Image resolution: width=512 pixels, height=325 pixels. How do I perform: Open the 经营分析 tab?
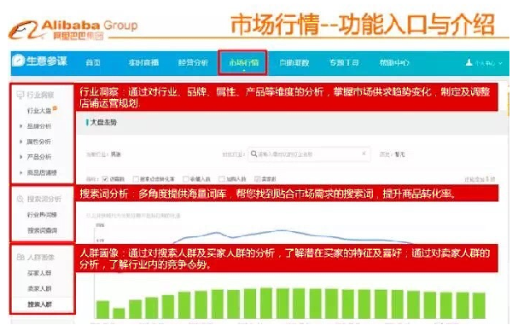coord(194,62)
